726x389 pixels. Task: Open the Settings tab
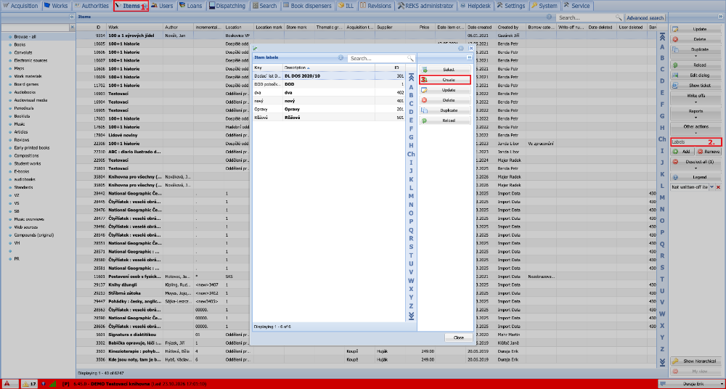coord(511,6)
